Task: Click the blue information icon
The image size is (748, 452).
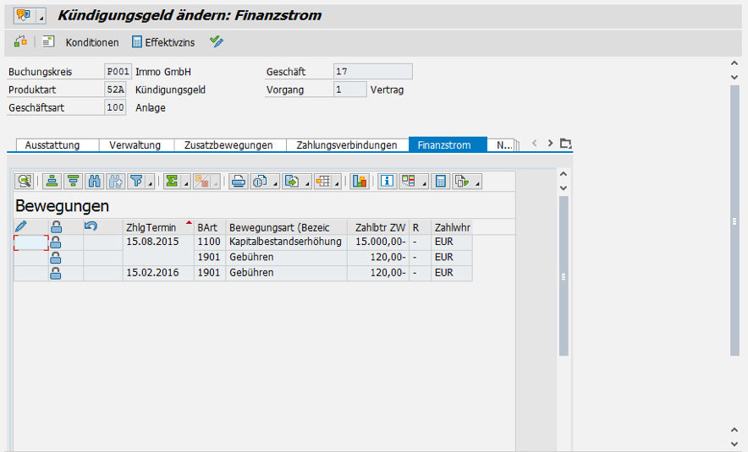Action: click(387, 181)
